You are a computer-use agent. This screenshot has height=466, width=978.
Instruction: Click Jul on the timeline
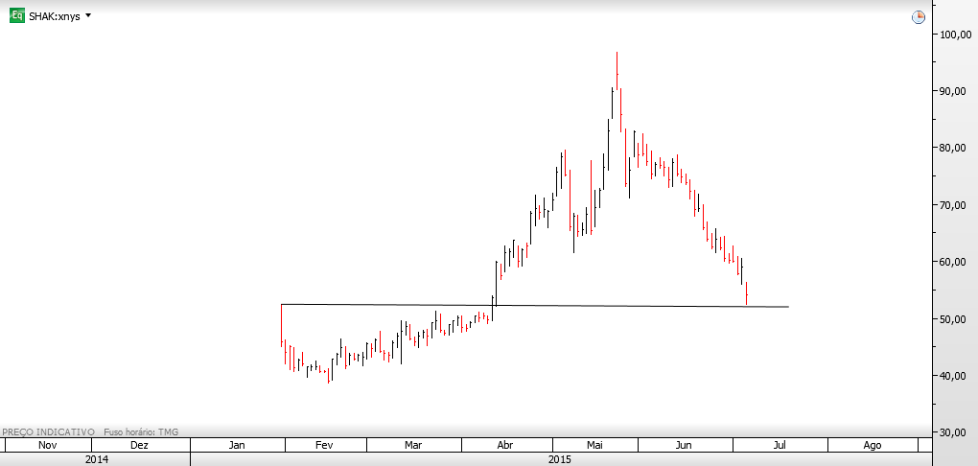780,445
